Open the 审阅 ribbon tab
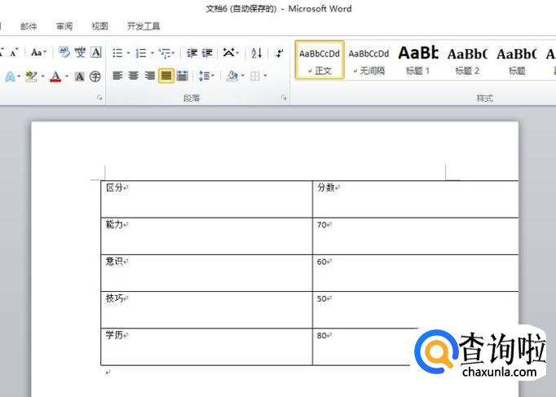Image resolution: width=556 pixels, height=397 pixels. [x=64, y=26]
